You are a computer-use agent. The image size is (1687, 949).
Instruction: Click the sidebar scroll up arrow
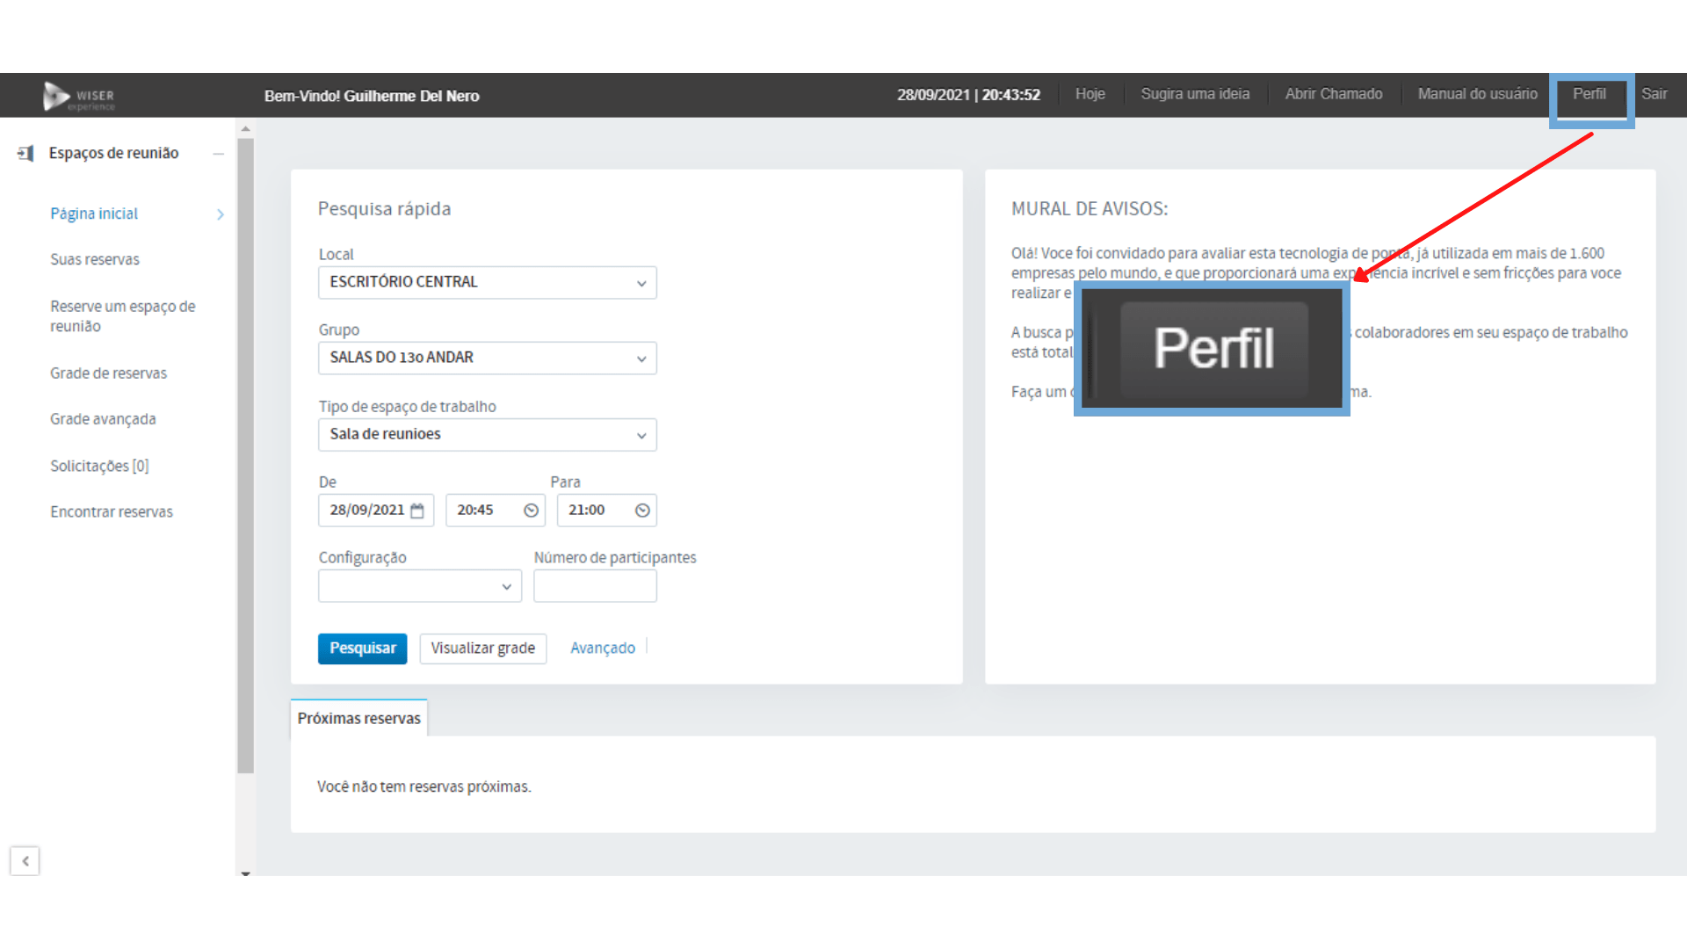pos(246,129)
